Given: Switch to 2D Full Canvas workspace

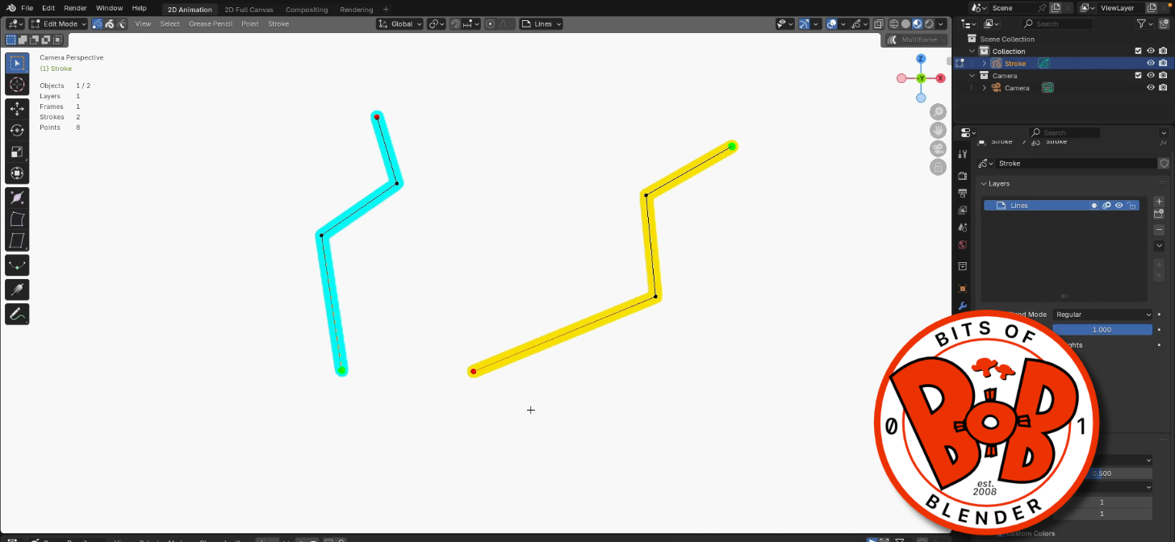Looking at the screenshot, I should pos(249,10).
